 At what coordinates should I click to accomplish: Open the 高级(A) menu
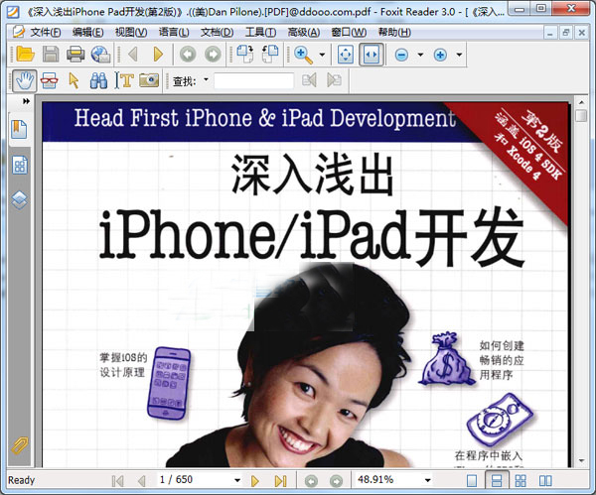pos(303,33)
